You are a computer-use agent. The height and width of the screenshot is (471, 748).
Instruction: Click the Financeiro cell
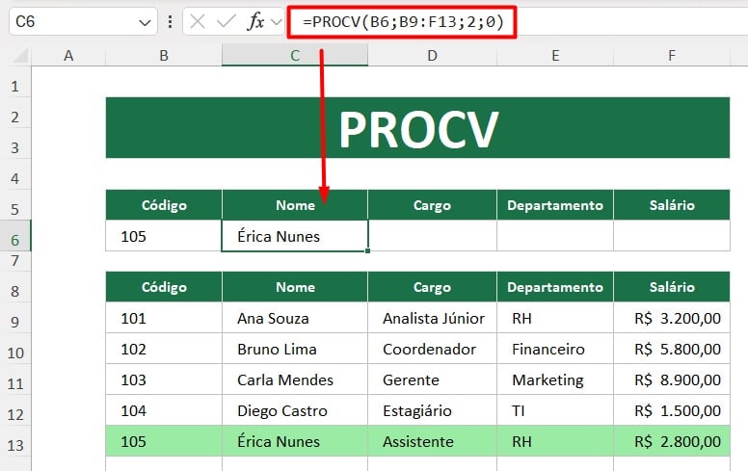point(555,349)
